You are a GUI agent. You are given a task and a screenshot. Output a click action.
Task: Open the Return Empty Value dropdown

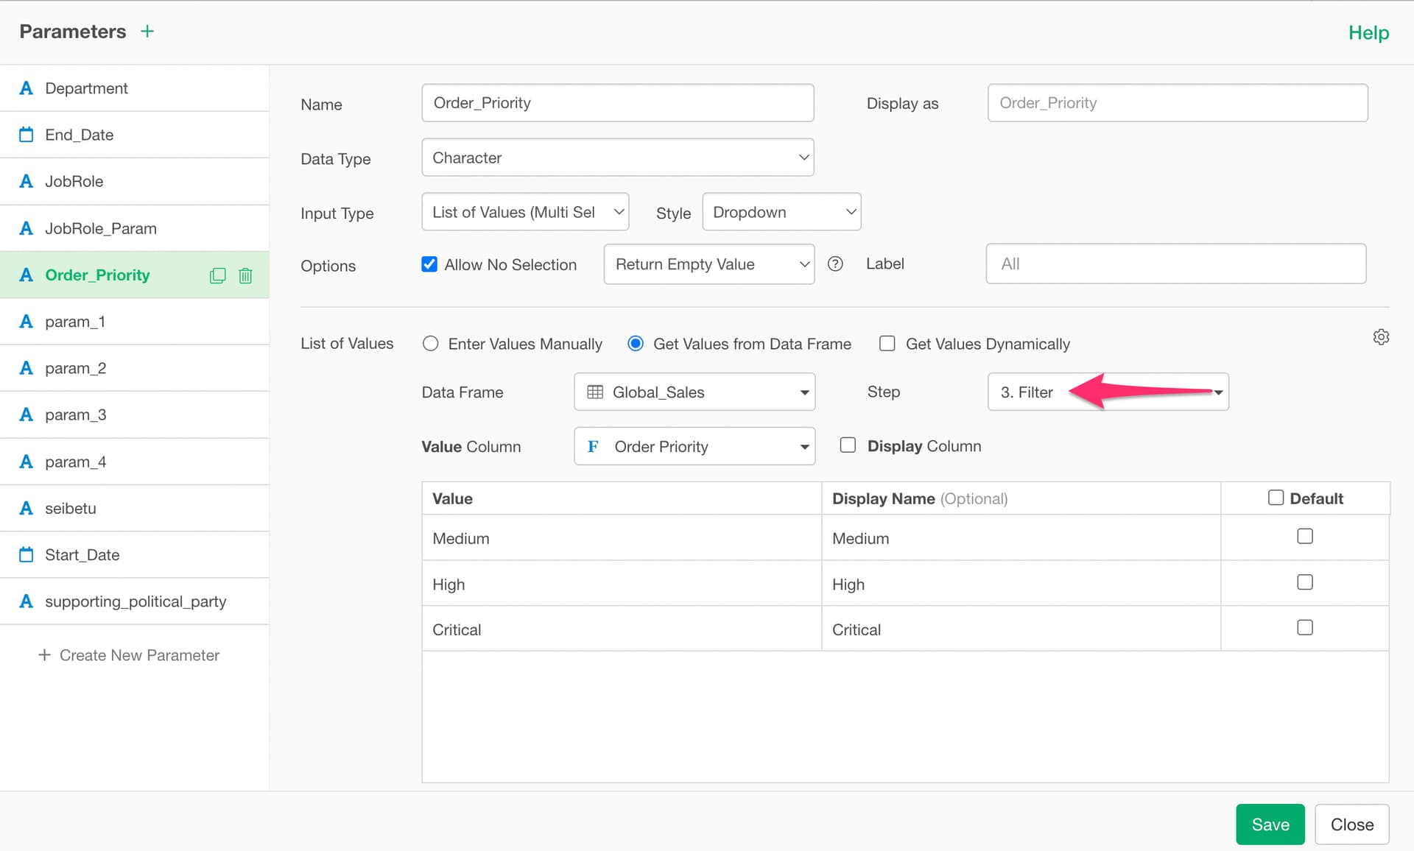pos(708,264)
